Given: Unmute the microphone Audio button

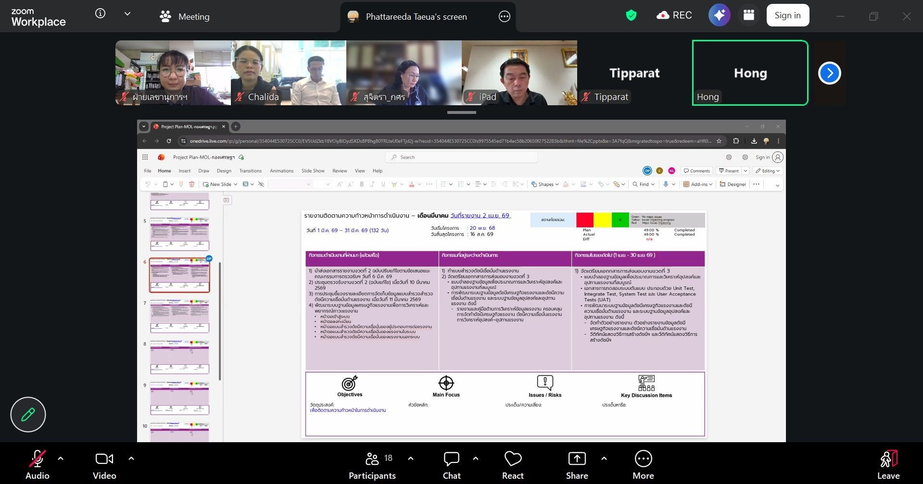Looking at the screenshot, I should tap(37, 465).
